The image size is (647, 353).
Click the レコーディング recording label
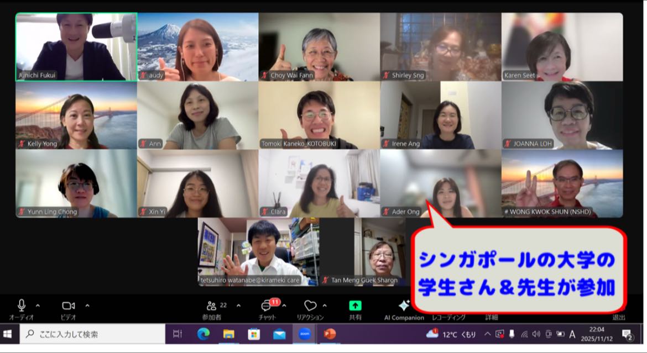click(x=448, y=318)
